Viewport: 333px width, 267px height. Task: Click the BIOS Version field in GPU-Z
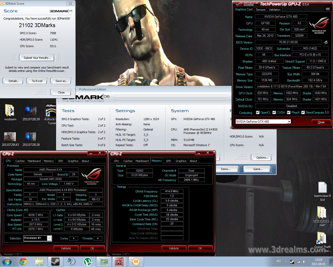click(288, 42)
